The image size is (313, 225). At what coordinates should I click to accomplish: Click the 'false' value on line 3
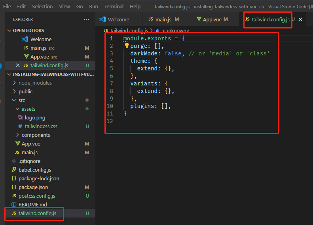[x=173, y=53]
